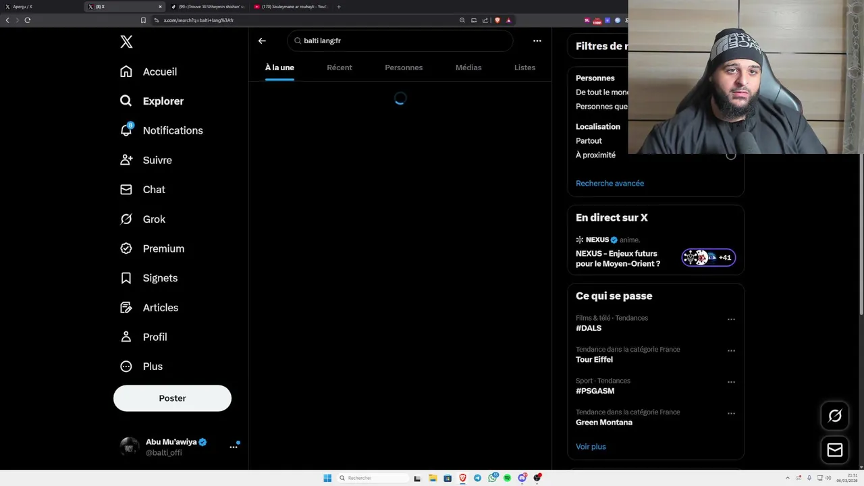Open Recherche avancée link
This screenshot has width=864, height=486.
(610, 184)
